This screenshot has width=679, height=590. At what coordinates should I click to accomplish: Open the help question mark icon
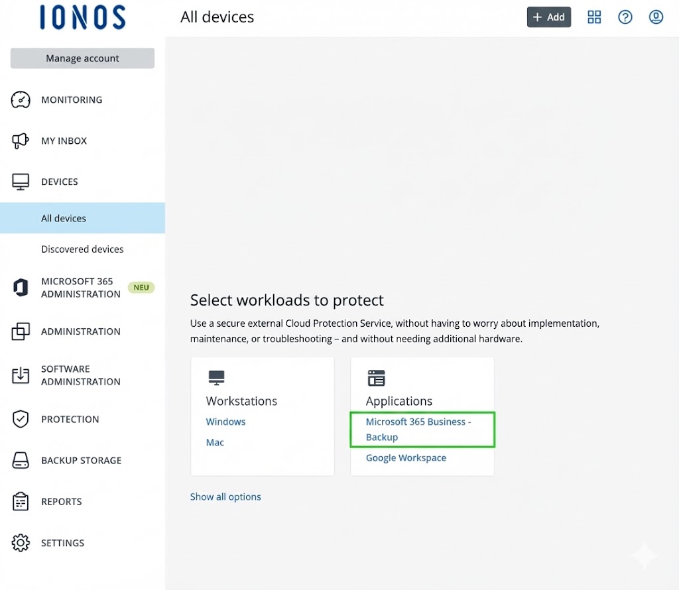pyautogui.click(x=625, y=17)
